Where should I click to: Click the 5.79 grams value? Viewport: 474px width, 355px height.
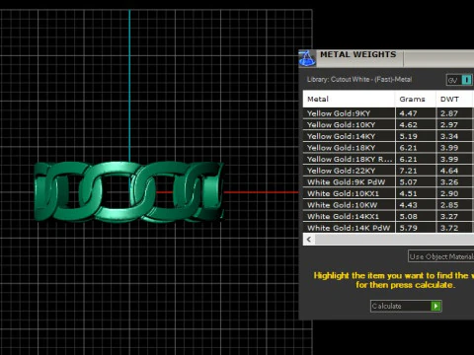coord(408,228)
